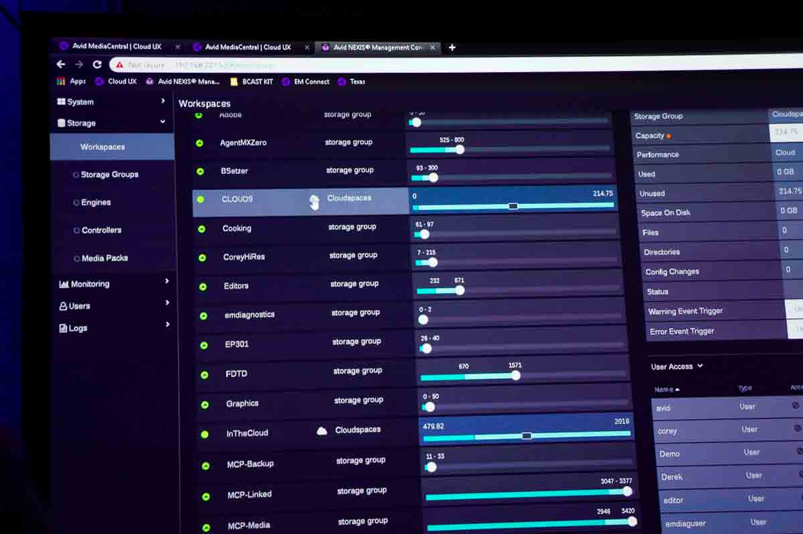Click the Users person icon
Viewport: 803px width, 534px height.
pyautogui.click(x=64, y=306)
